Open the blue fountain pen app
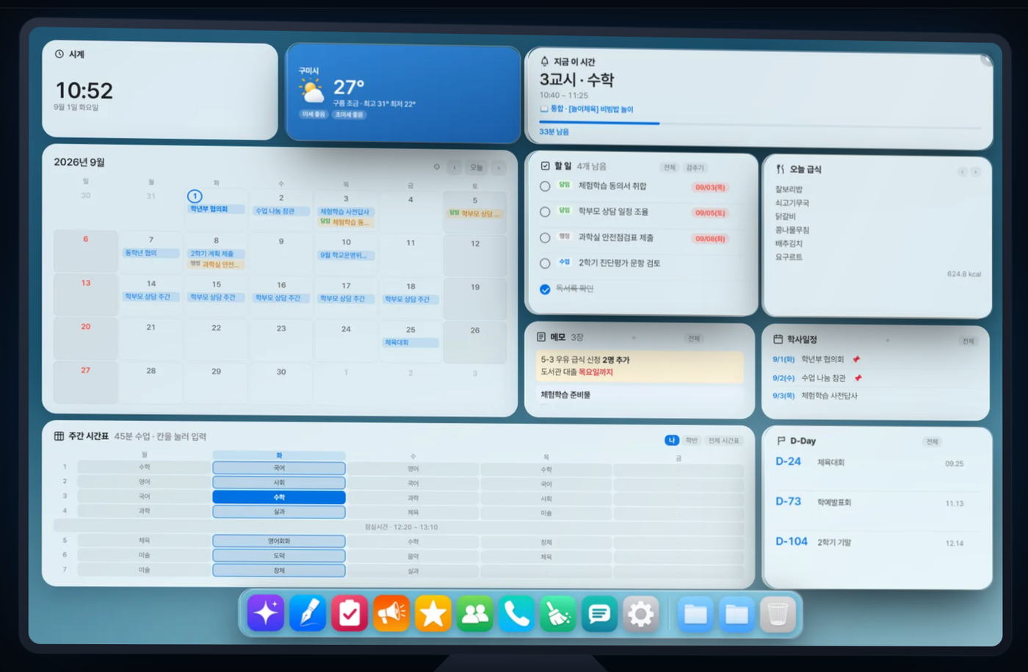This screenshot has width=1028, height=672. click(x=308, y=613)
